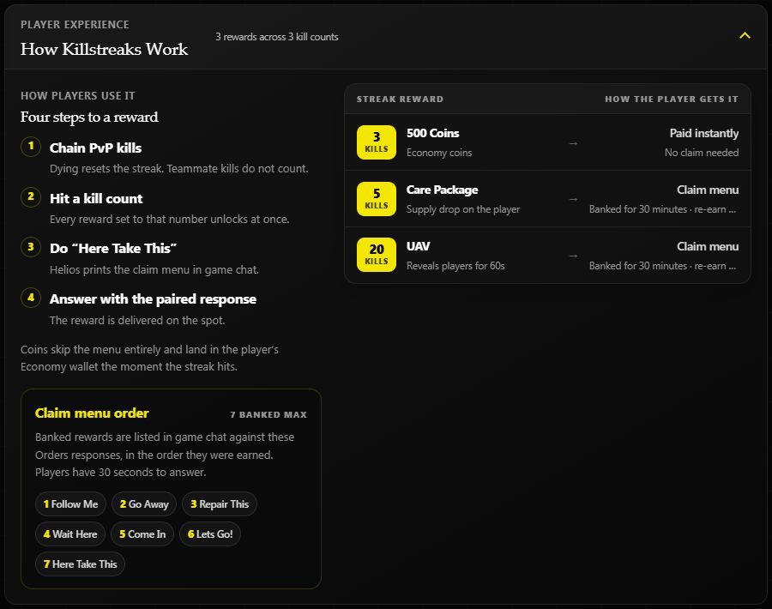The image size is (772, 609).
Task: Click Every reward set to that number text
Action: click(x=169, y=219)
